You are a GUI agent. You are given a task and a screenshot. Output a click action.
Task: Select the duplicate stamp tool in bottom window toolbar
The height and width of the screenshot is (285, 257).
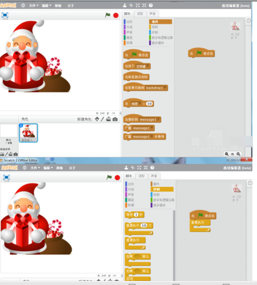(126, 168)
